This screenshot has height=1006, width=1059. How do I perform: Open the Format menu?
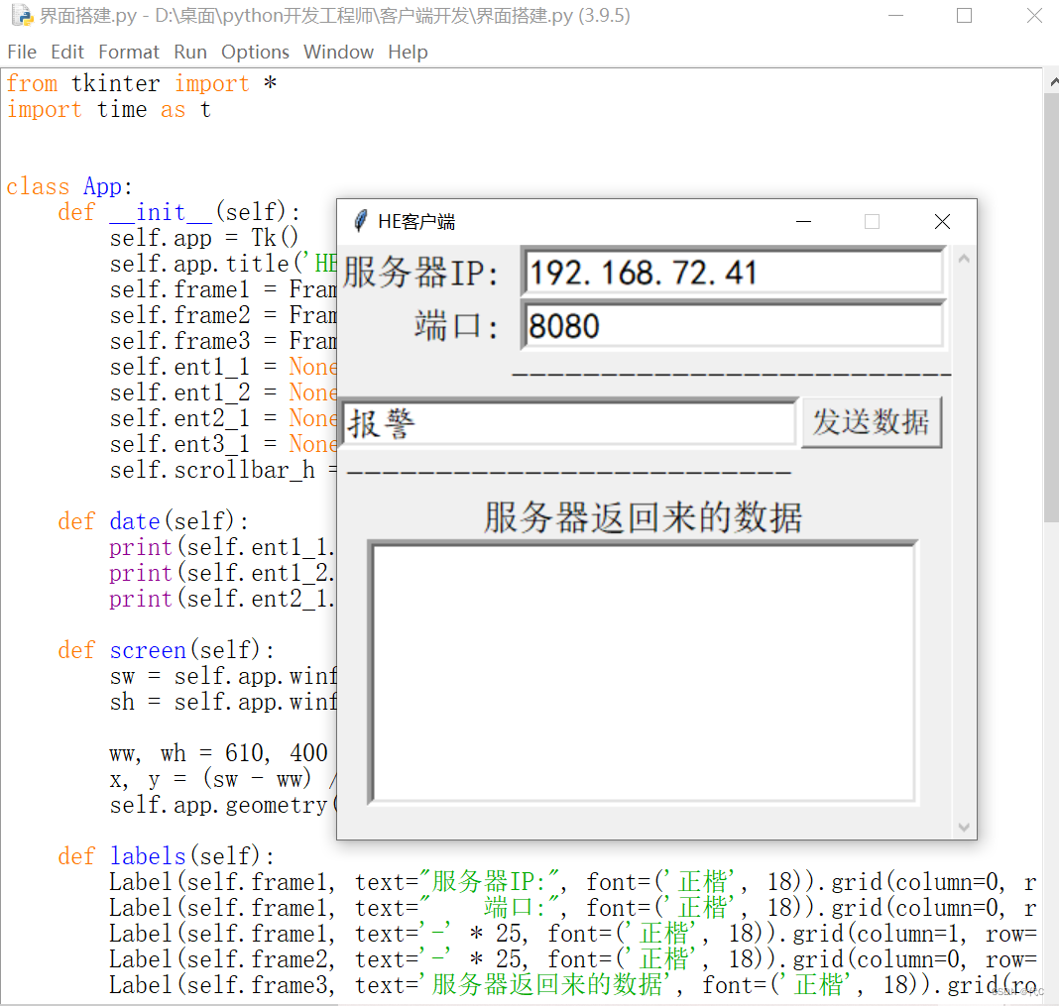128,52
